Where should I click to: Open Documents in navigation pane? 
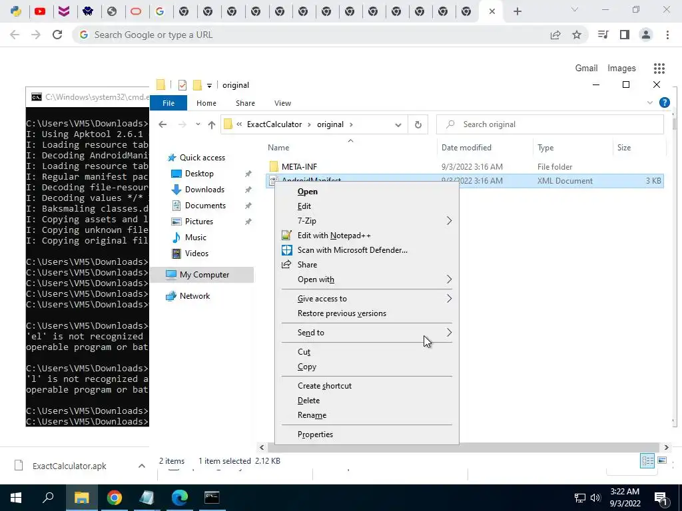point(205,206)
